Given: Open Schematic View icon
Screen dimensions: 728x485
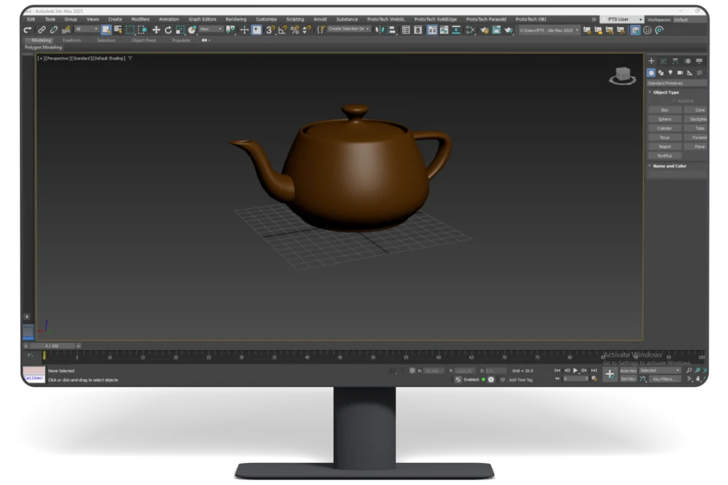Looking at the screenshot, I should tap(456, 30).
